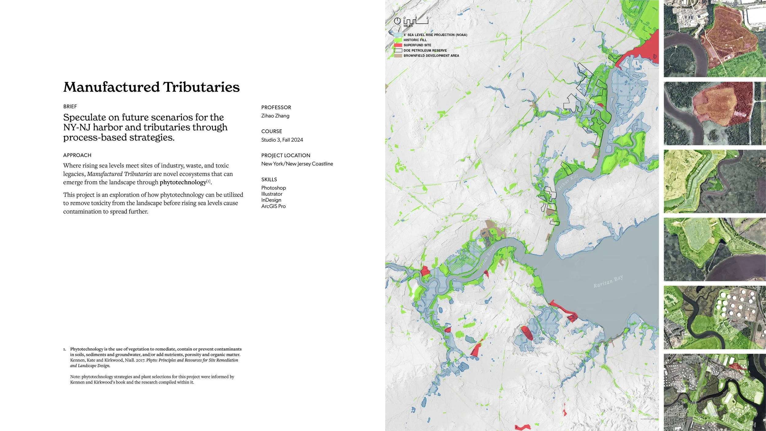766x431 pixels.
Task: Open the fifth thumbnail showing white storage tanks
Action: click(715, 318)
